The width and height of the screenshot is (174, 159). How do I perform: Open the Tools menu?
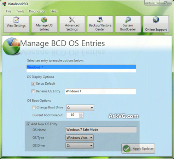(x=20, y=11)
